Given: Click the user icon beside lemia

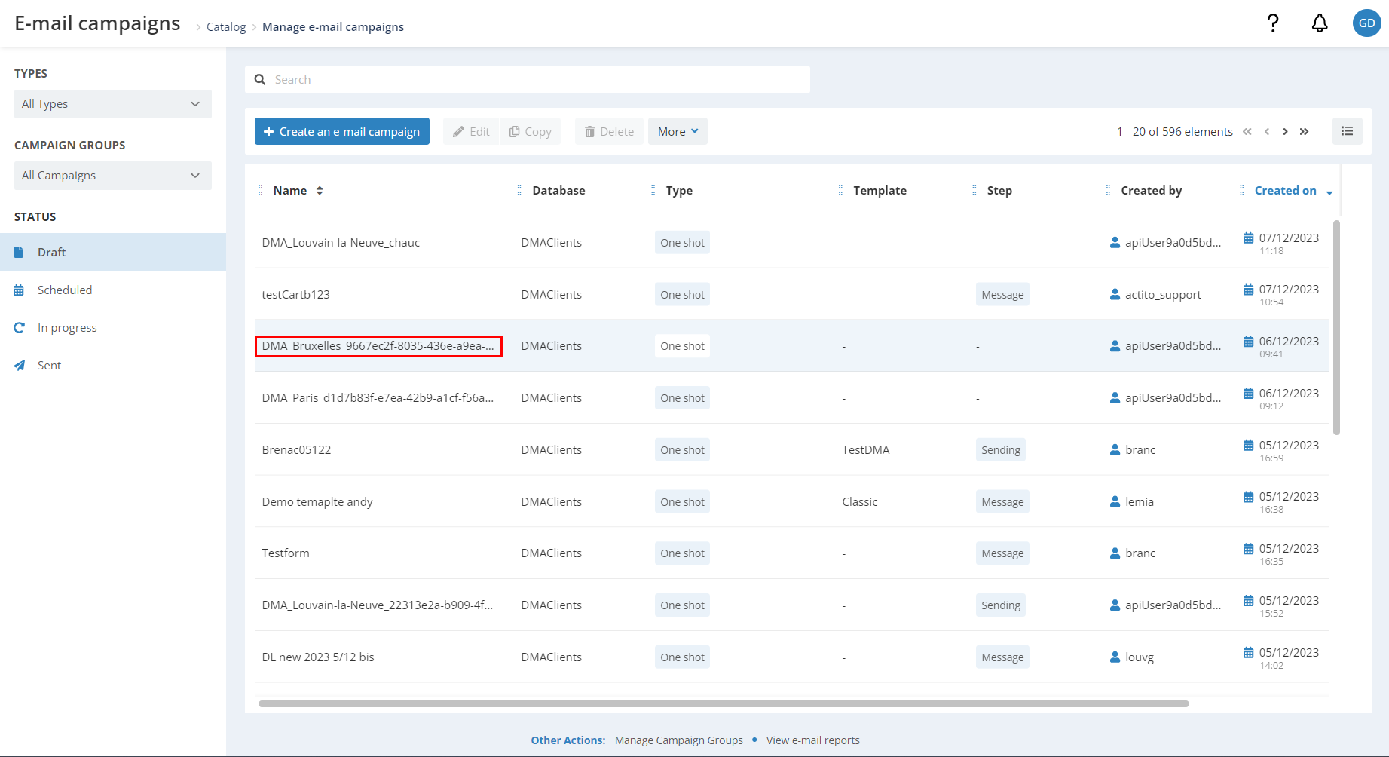Looking at the screenshot, I should pos(1115,502).
